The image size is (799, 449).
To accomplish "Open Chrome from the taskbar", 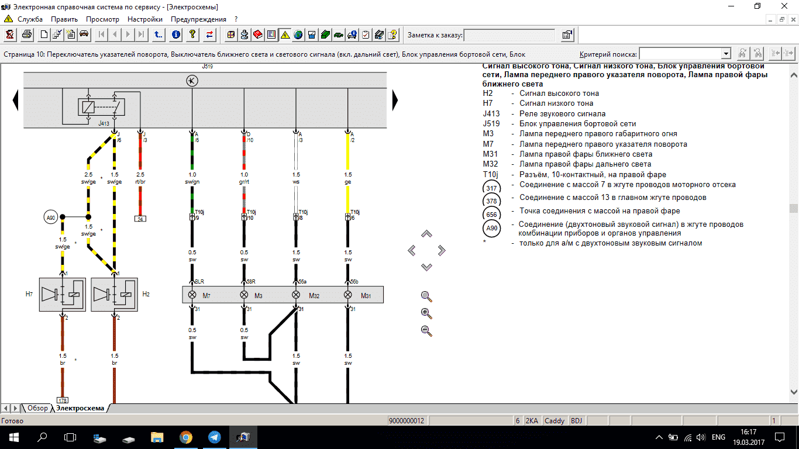I will pos(185,437).
